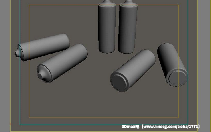Select the lying can showing its dark bottom
Image resolution: width=211 pixels, height=132 pixels.
click(133, 71)
